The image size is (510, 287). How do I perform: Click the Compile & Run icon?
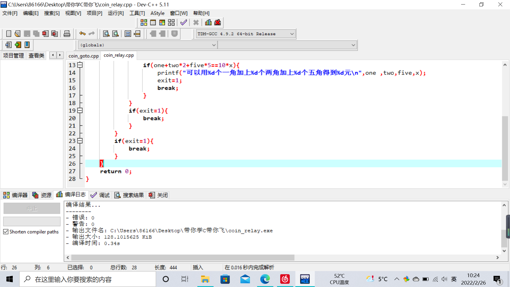(162, 23)
